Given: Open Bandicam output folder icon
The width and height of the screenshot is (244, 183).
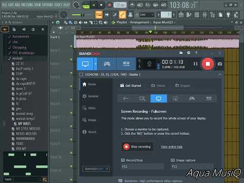Looking at the screenshot, I should (x=181, y=53).
